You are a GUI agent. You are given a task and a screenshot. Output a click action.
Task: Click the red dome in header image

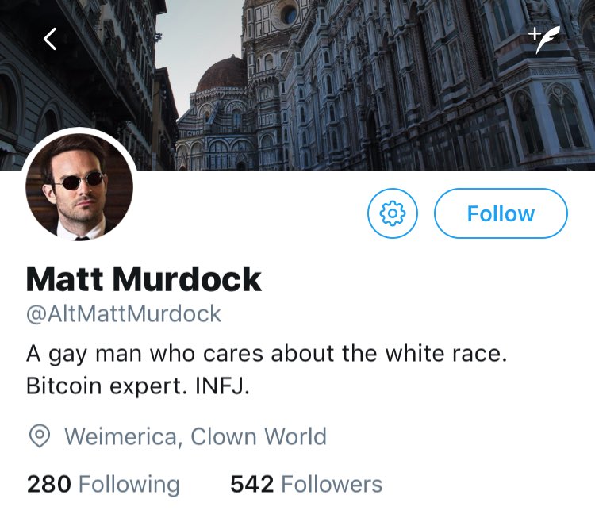point(221,74)
